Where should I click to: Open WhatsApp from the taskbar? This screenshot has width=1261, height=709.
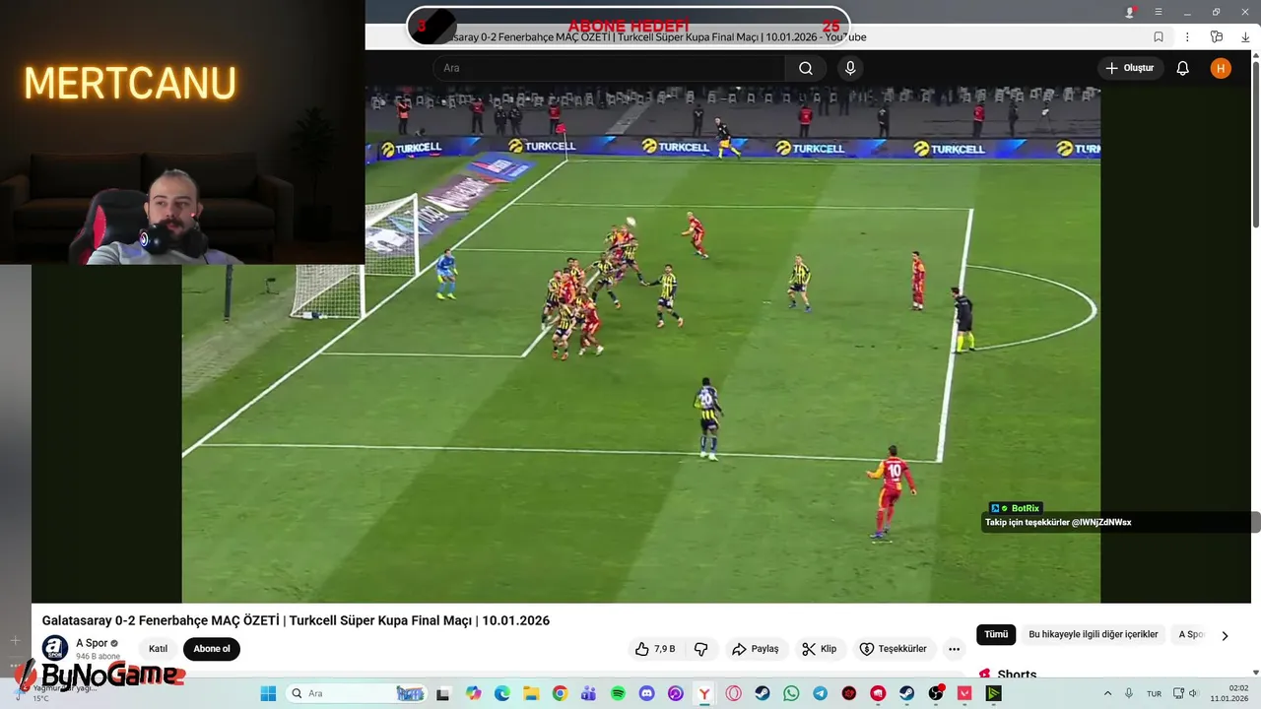(791, 693)
